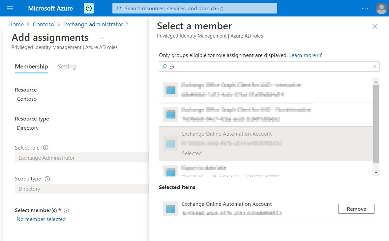This screenshot has height=241, width=389.
Task: Open Add assignments ellipsis menu
Action: click(102, 38)
